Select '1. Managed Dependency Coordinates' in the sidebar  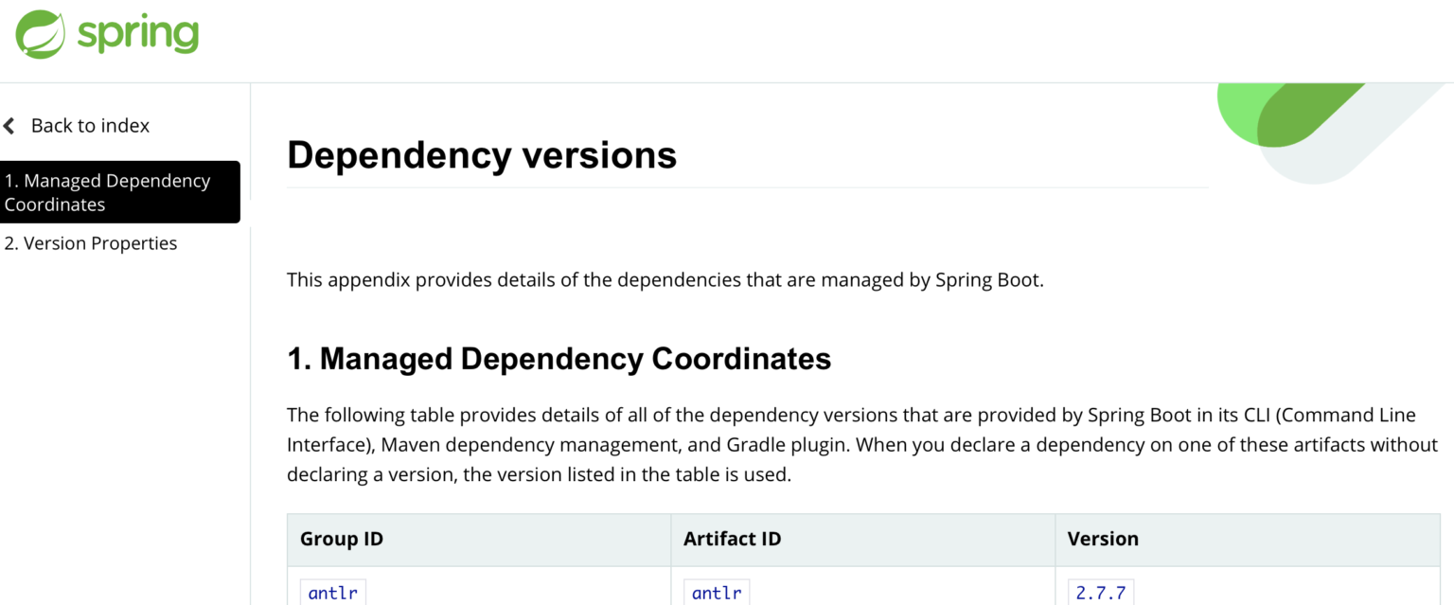pyautogui.click(x=107, y=192)
